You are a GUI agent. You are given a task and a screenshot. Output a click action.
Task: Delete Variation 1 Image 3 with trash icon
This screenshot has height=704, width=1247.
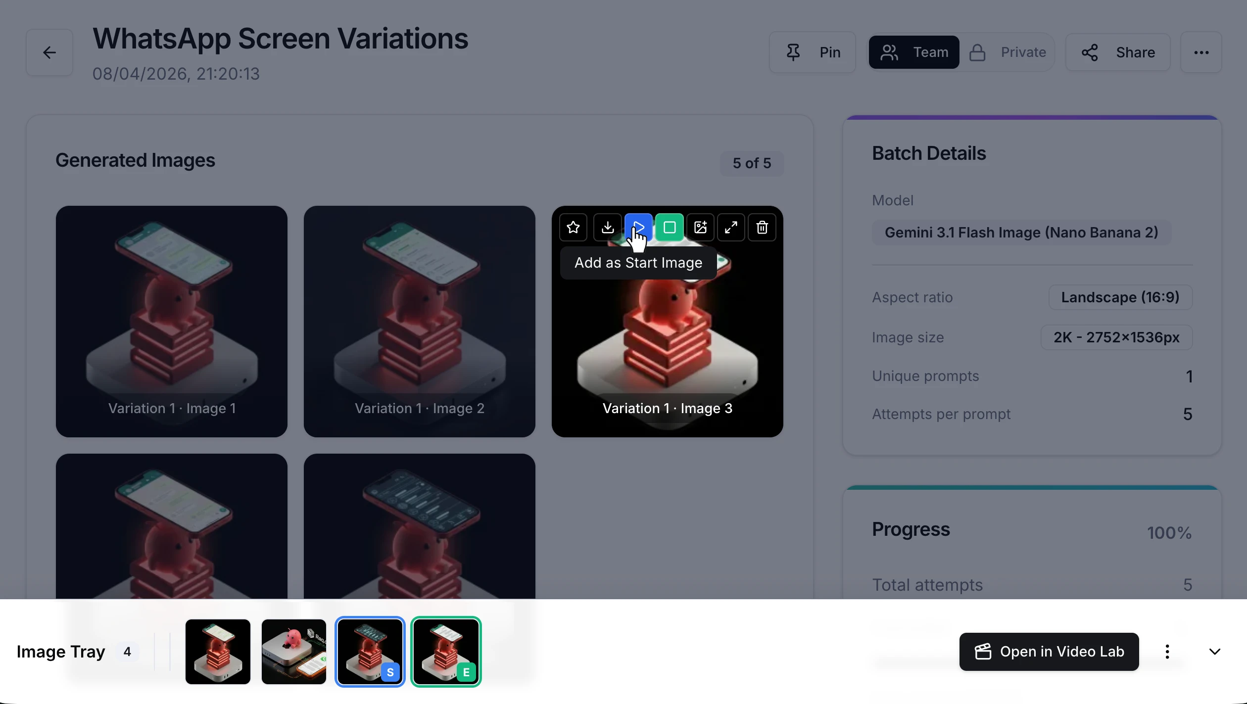click(x=762, y=228)
